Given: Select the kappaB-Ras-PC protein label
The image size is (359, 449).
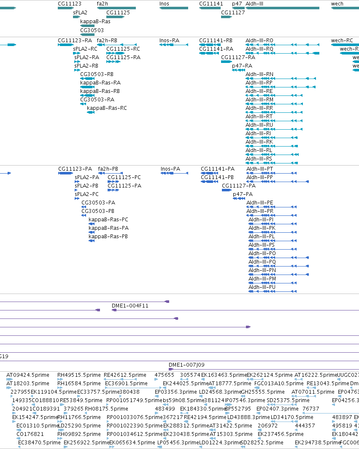Looking at the screenshot, I should tap(108, 220).
